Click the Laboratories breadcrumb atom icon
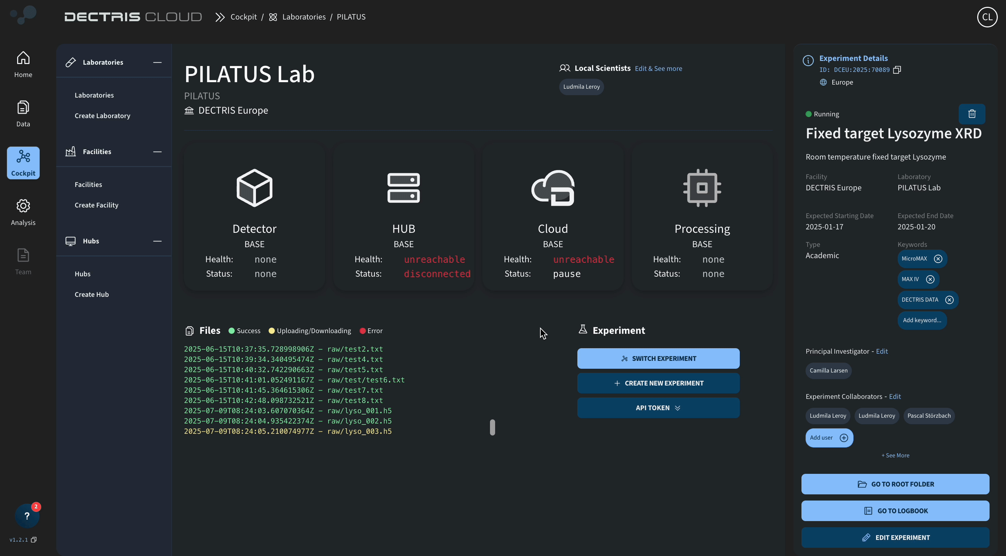Image resolution: width=1006 pixels, height=556 pixels. pyautogui.click(x=273, y=17)
